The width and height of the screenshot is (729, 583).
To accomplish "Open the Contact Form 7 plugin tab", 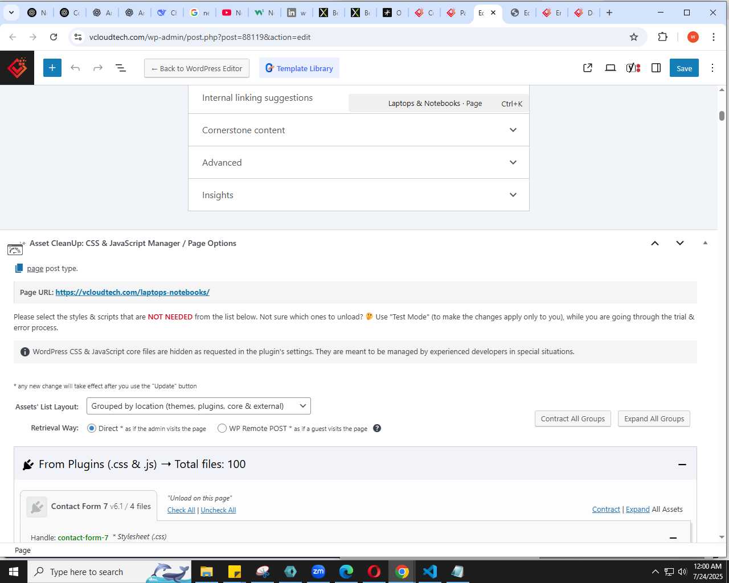I will tap(89, 506).
